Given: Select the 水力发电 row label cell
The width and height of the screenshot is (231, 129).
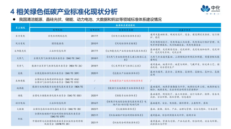Looking at the screenshot, I should click(20, 36).
